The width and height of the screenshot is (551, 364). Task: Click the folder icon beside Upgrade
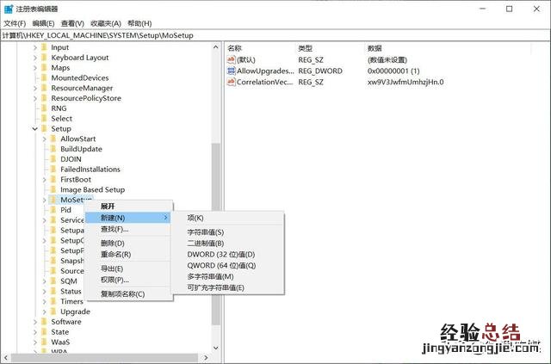click(x=53, y=312)
